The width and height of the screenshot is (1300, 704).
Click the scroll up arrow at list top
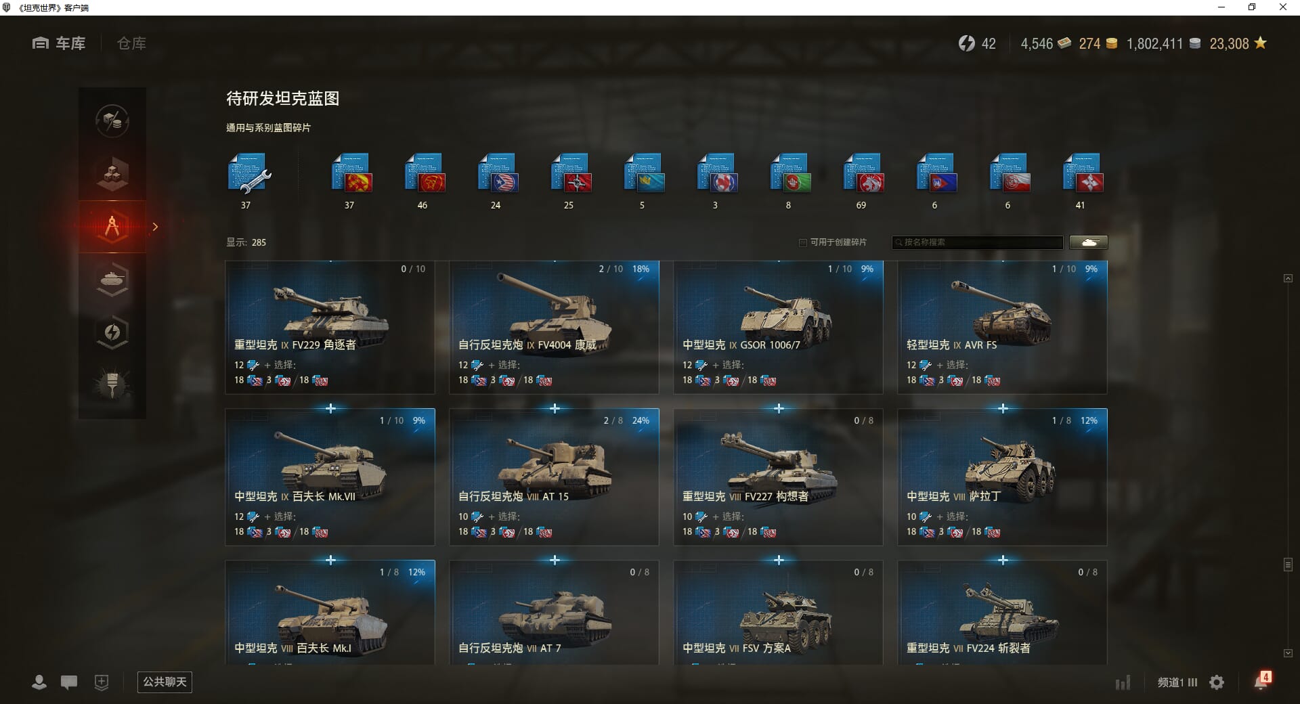pos(1288,278)
